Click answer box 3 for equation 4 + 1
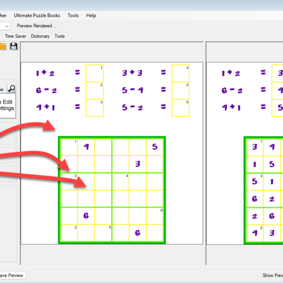Screen dimensions: 283x283 [x=94, y=108]
